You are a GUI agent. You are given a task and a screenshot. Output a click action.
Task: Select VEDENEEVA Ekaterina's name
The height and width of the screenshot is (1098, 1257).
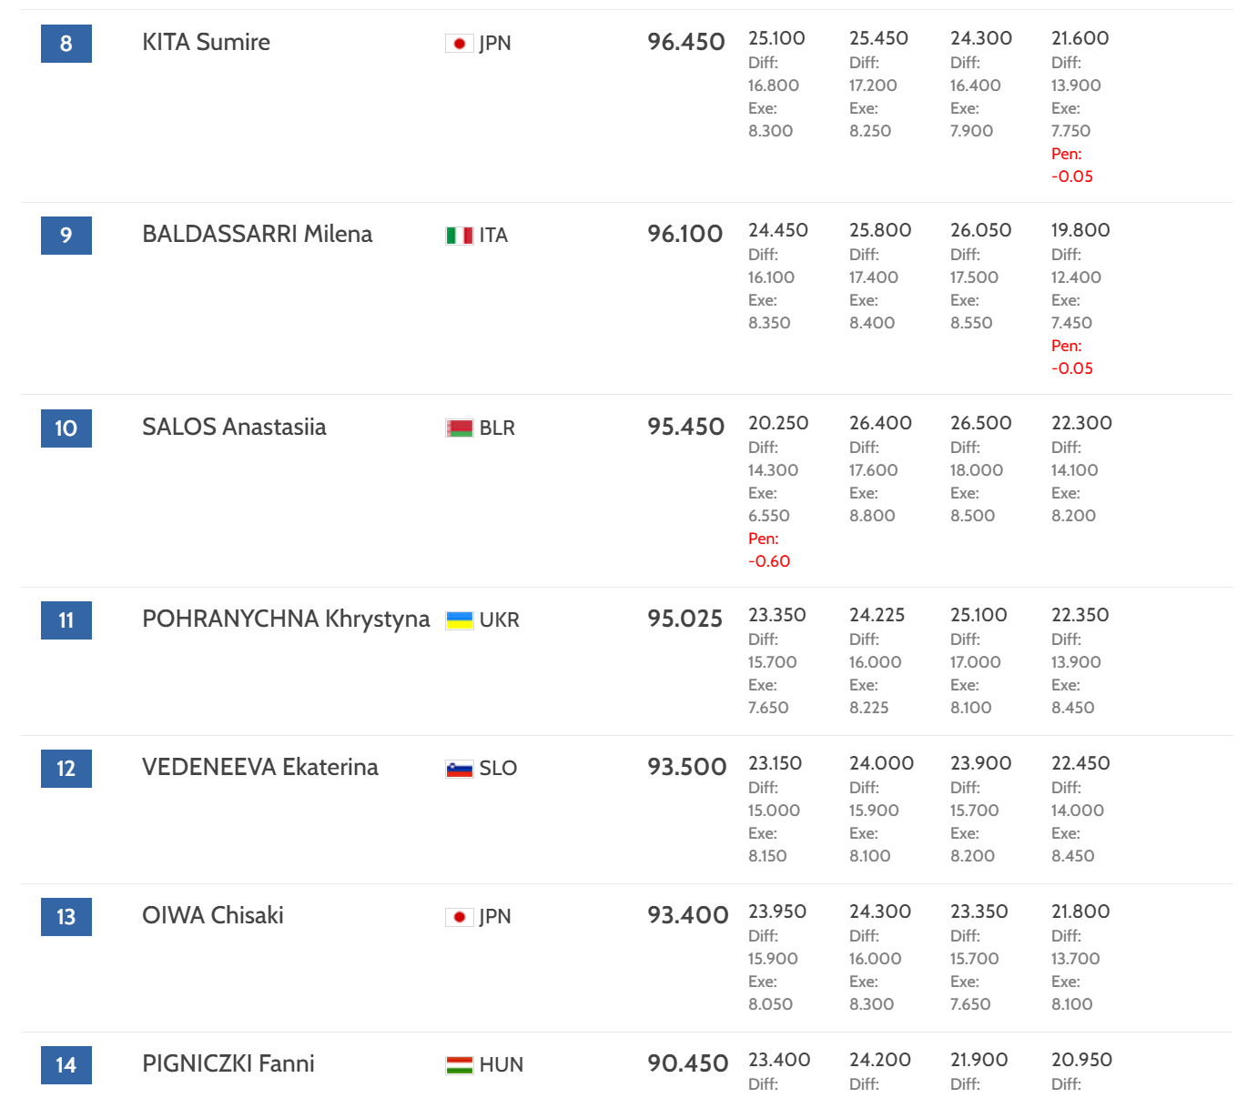pos(259,768)
